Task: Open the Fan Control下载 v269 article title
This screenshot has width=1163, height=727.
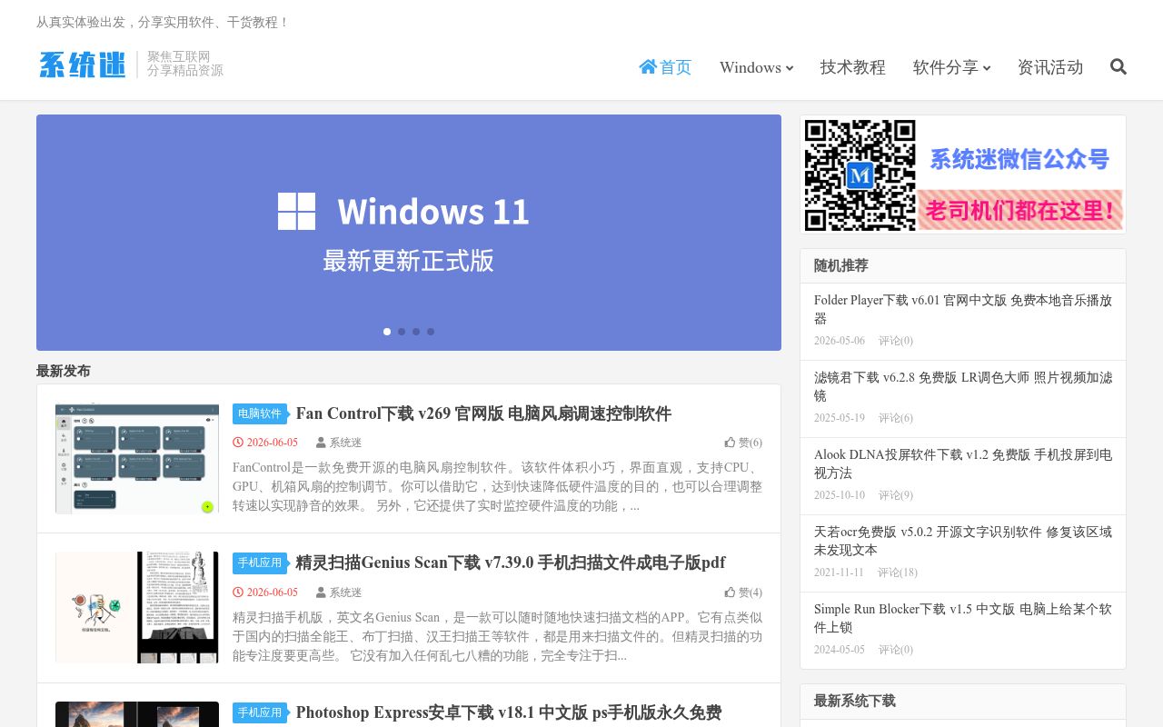Action: pos(483,413)
